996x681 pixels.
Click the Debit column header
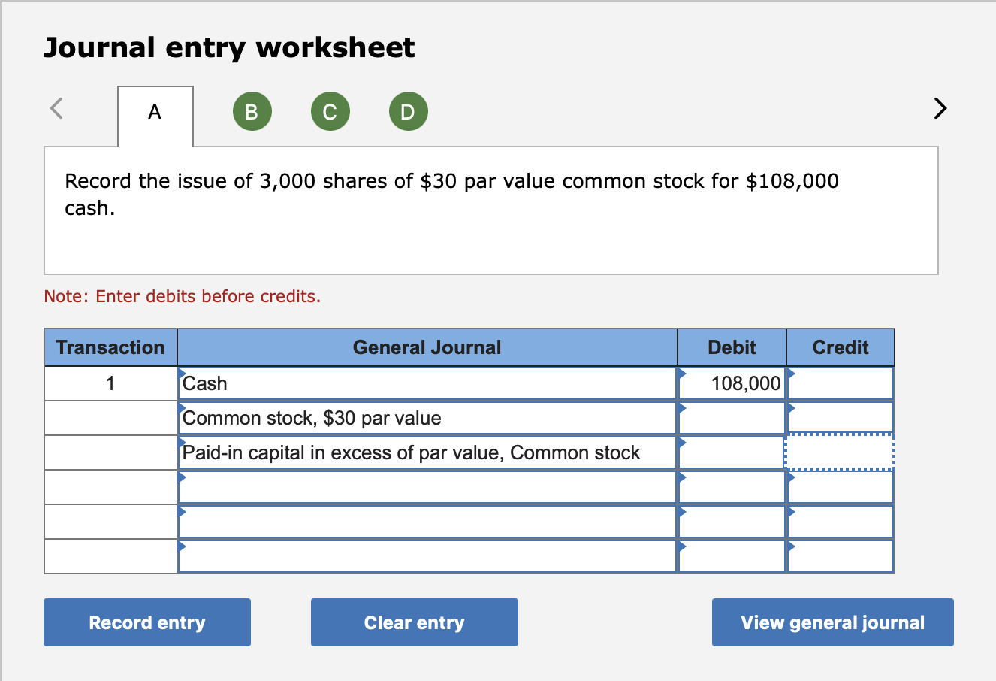click(732, 347)
